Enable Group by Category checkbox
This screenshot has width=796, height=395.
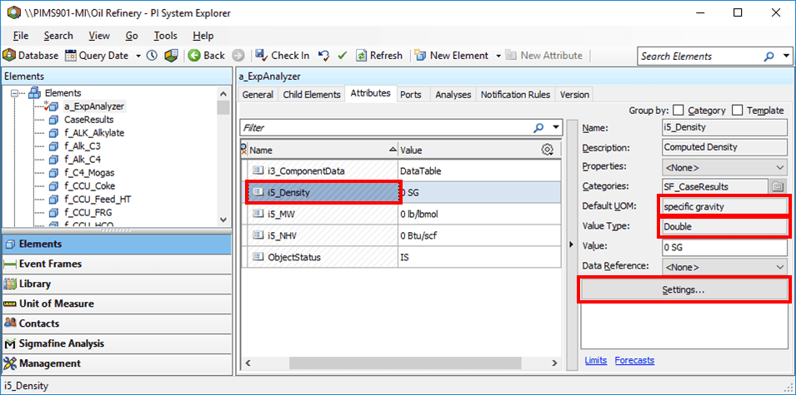(678, 111)
